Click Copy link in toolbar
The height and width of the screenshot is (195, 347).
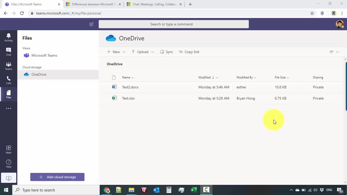click(x=189, y=52)
